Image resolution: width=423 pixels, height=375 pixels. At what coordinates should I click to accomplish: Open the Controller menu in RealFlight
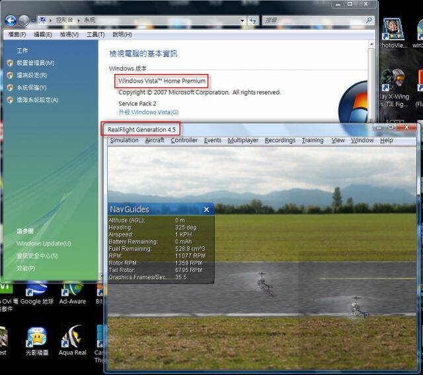pyautogui.click(x=184, y=141)
